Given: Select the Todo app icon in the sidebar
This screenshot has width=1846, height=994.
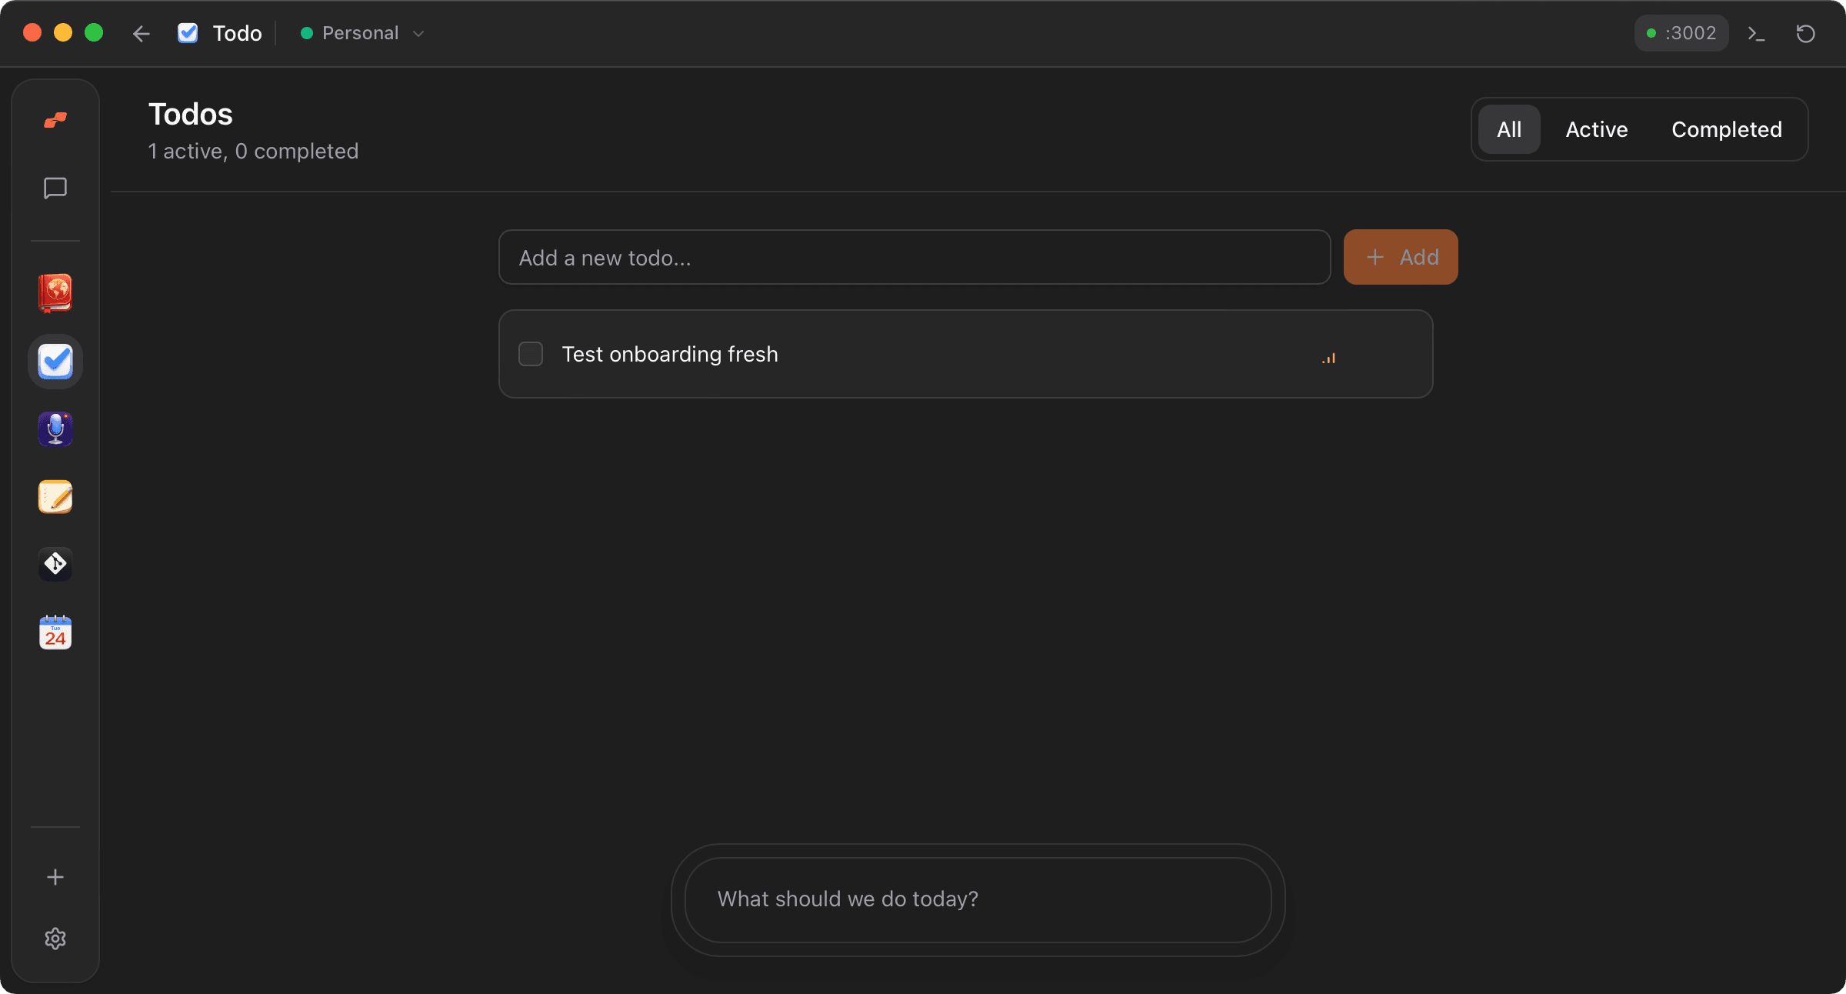Looking at the screenshot, I should 55,362.
